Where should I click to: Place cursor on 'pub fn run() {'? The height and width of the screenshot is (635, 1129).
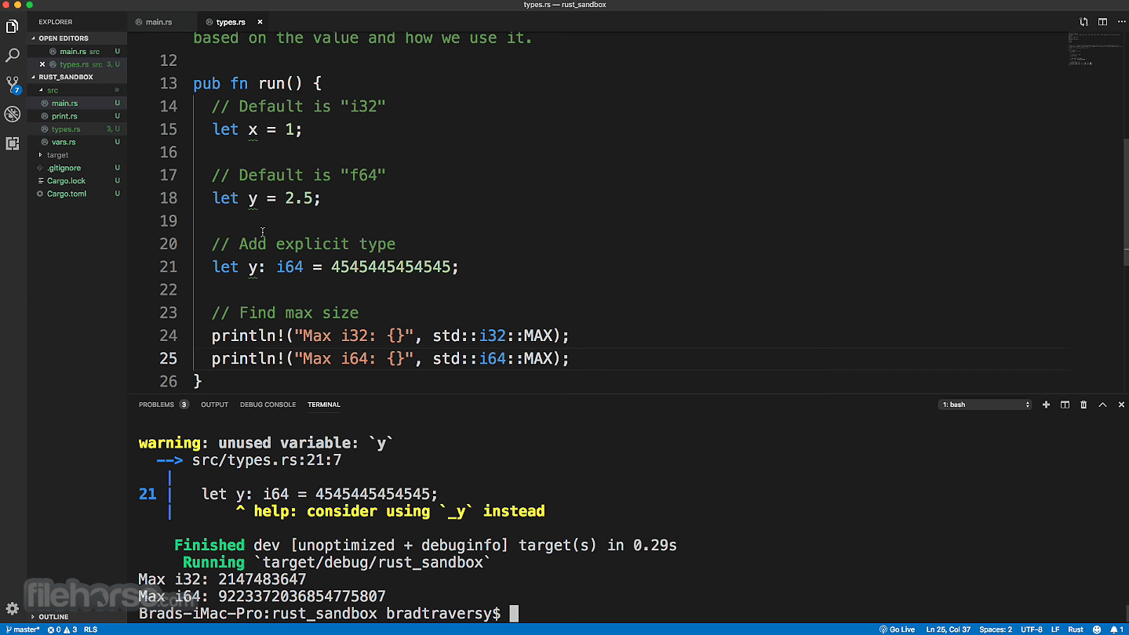257,83
